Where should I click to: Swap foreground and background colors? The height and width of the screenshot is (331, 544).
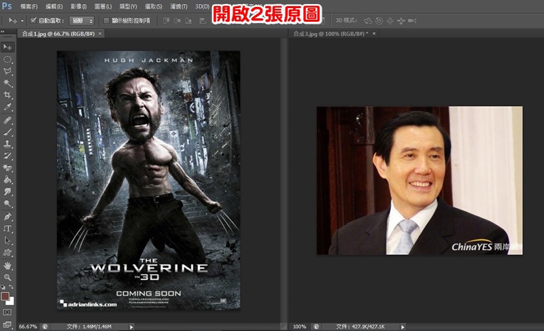point(12,287)
